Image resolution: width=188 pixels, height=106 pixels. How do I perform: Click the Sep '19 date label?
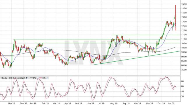click(126, 103)
